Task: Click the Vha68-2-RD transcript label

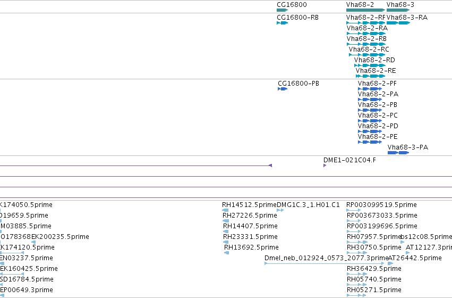Action: coord(374,60)
